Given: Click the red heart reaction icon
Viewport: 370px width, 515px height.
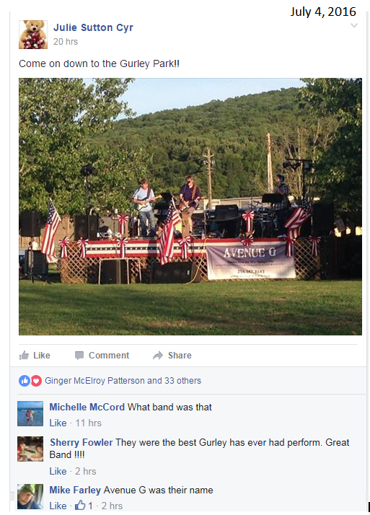Looking at the screenshot, I should [36, 381].
